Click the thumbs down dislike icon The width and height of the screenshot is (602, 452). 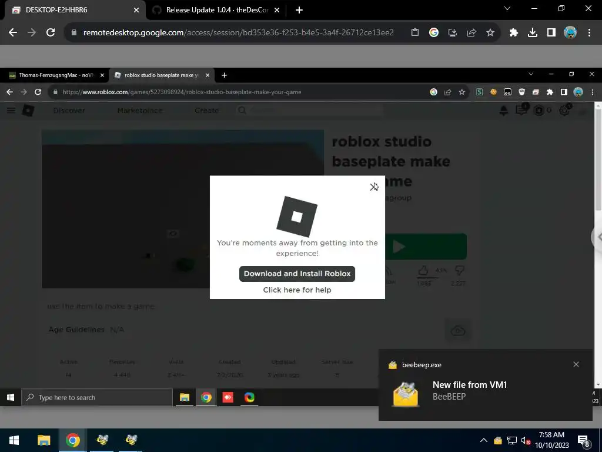point(459,271)
